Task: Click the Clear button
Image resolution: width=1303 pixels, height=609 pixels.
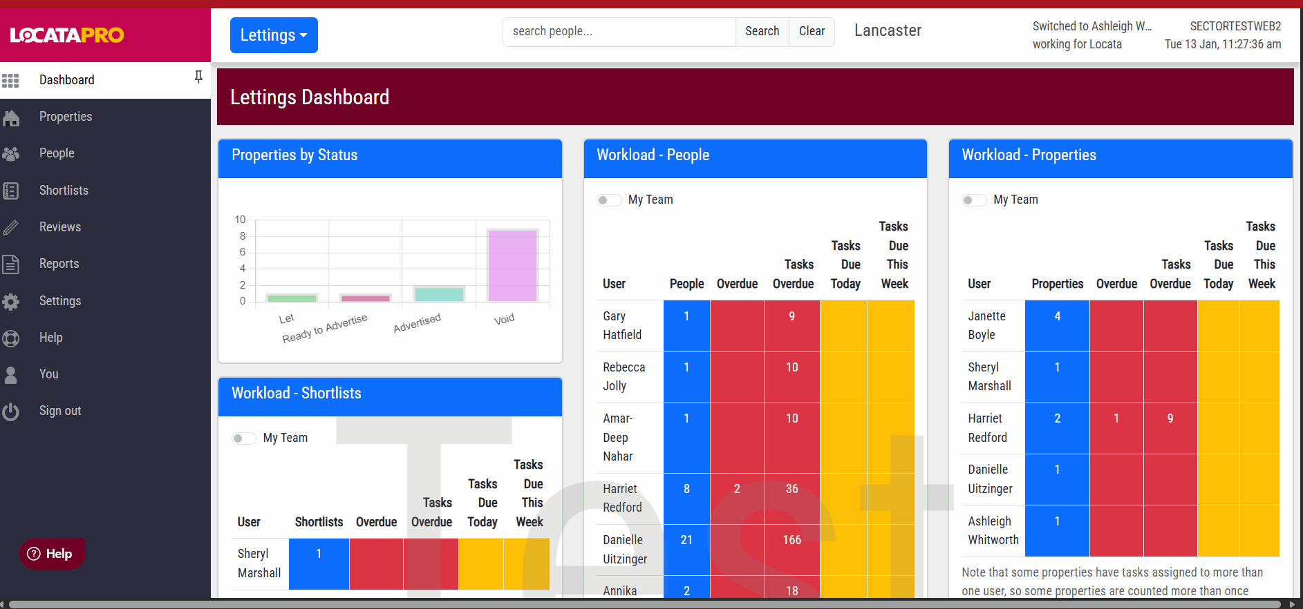Action: click(x=812, y=32)
